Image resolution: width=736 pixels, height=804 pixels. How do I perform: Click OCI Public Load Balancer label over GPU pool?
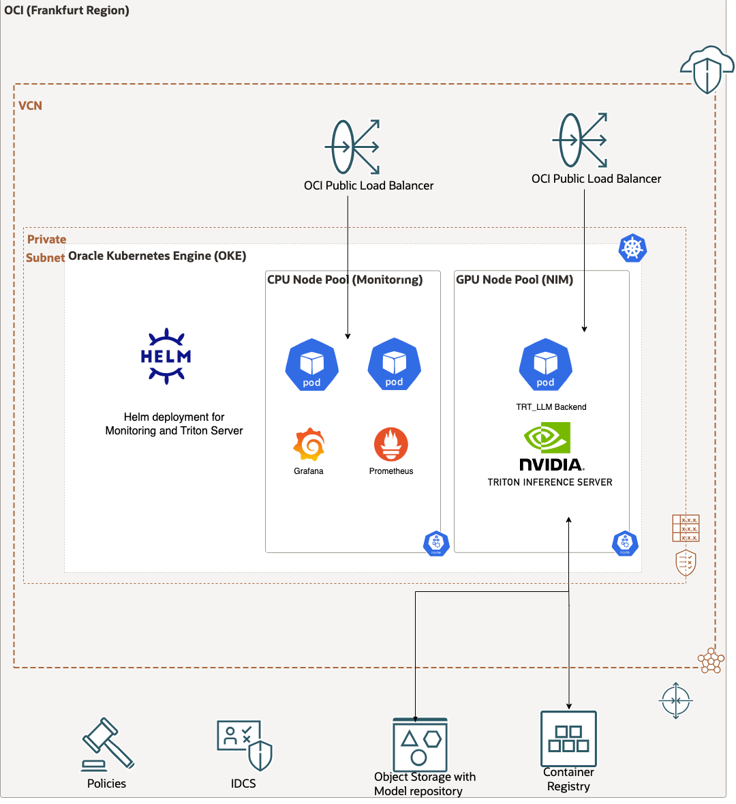pyautogui.click(x=596, y=179)
